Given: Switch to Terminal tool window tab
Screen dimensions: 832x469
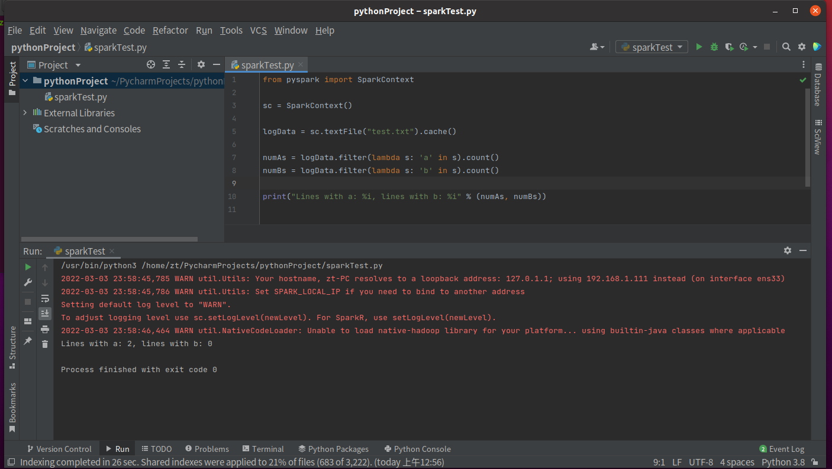Looking at the screenshot, I should pyautogui.click(x=262, y=449).
